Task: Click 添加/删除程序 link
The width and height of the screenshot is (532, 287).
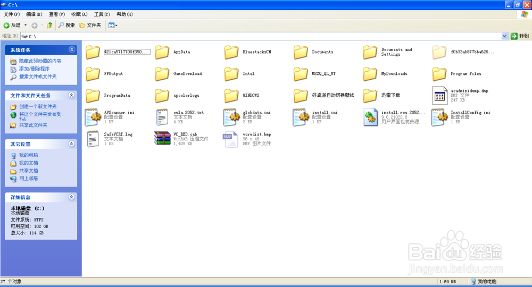Action: 34,69
